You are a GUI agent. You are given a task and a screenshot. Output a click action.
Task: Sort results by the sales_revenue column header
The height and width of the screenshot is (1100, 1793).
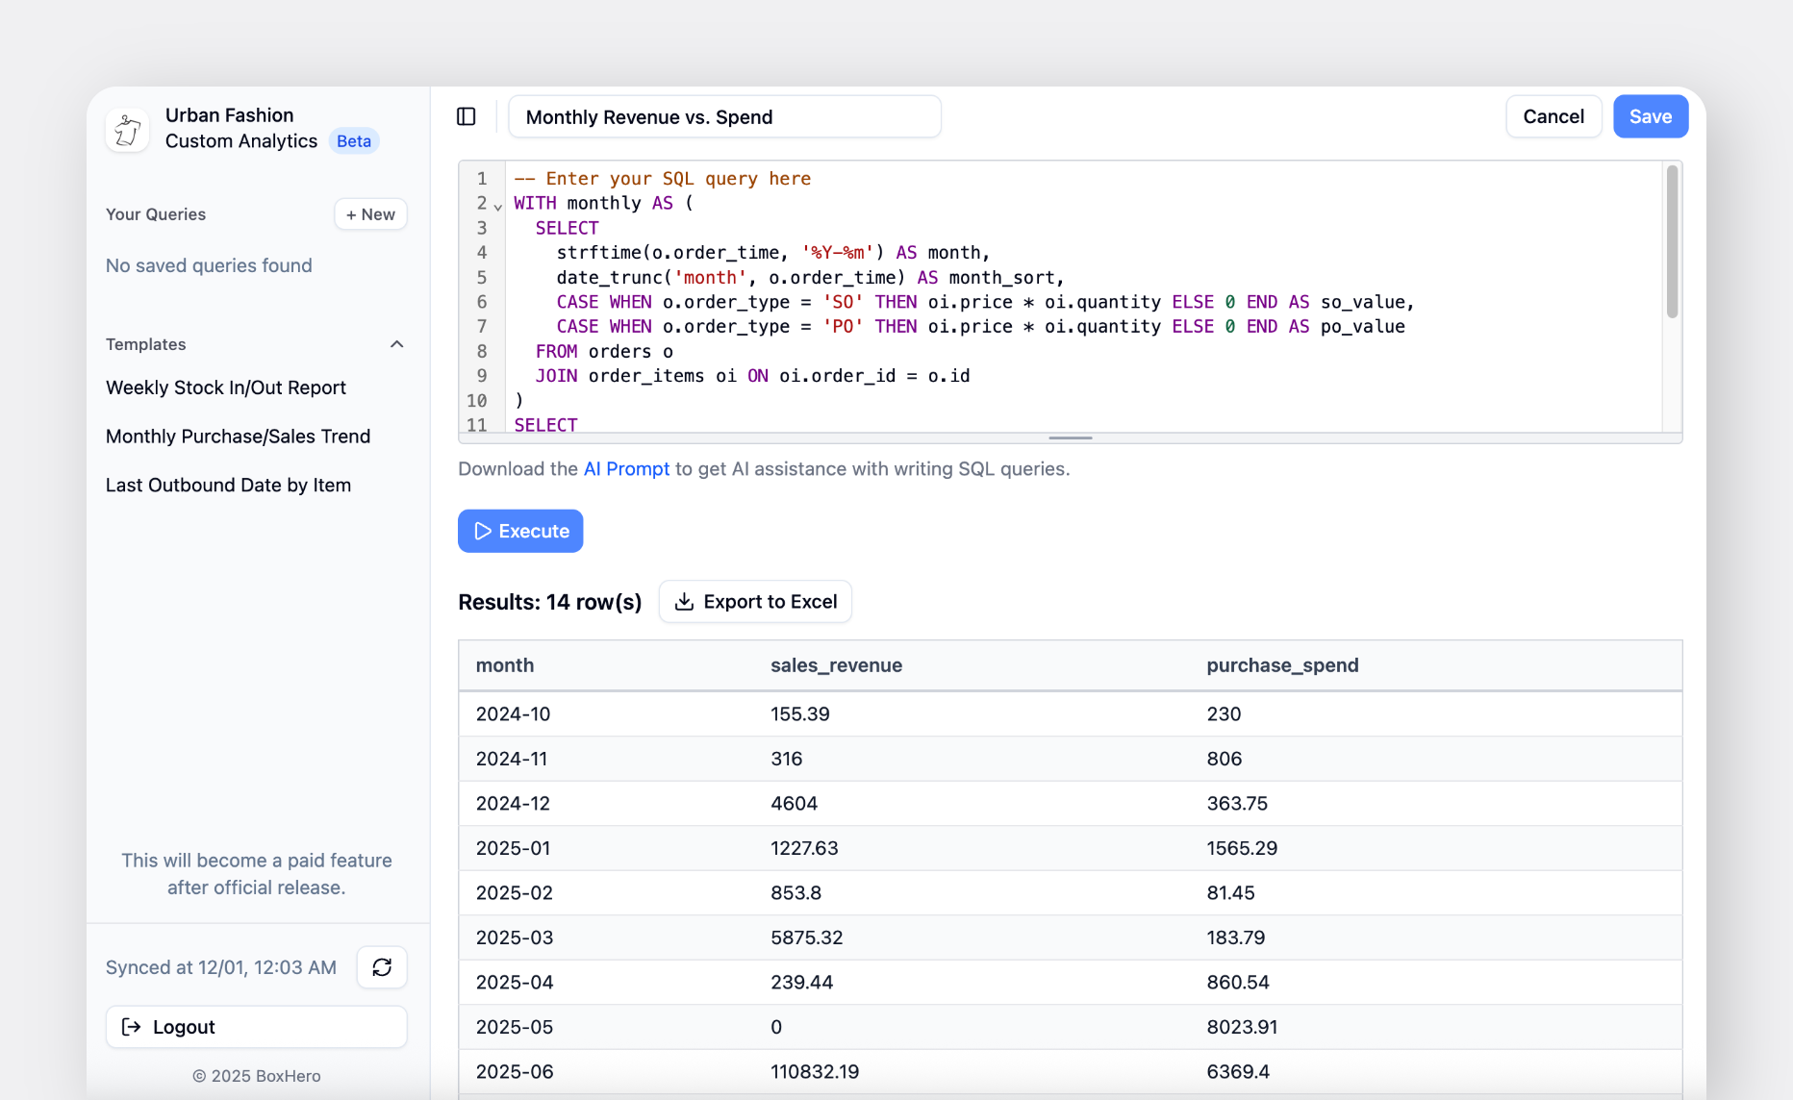[x=835, y=664]
